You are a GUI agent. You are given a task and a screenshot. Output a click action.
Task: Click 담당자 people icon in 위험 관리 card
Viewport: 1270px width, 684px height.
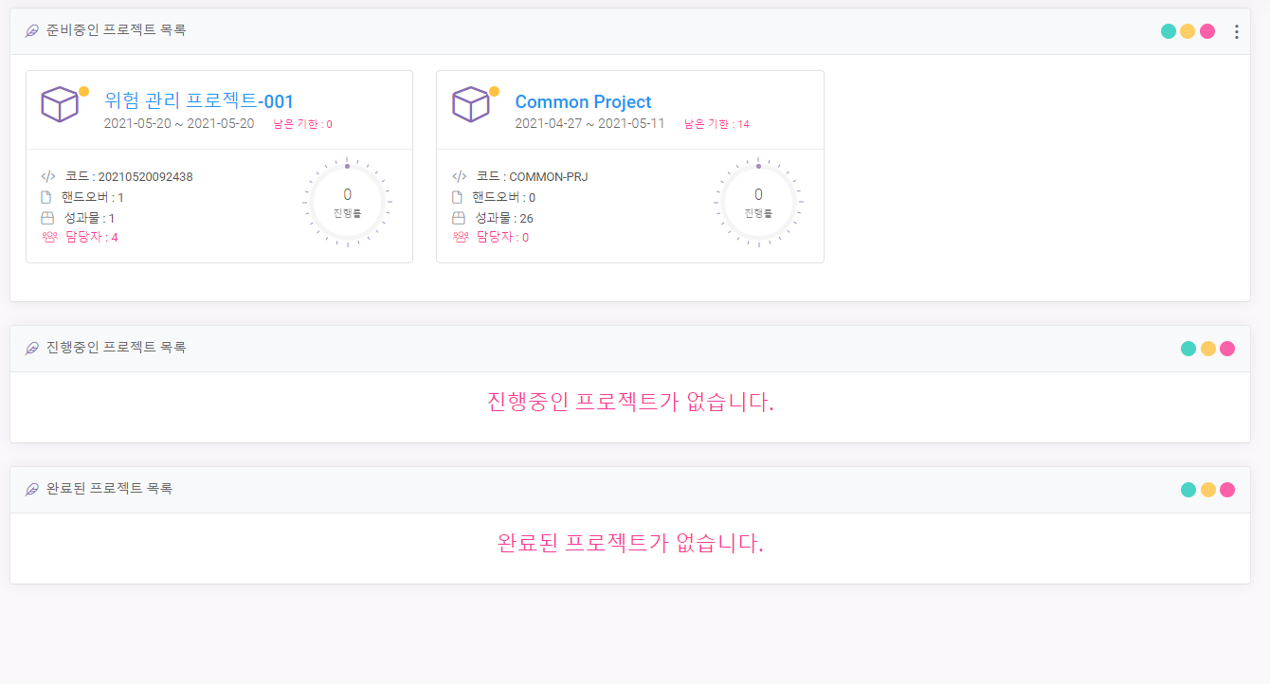click(49, 237)
